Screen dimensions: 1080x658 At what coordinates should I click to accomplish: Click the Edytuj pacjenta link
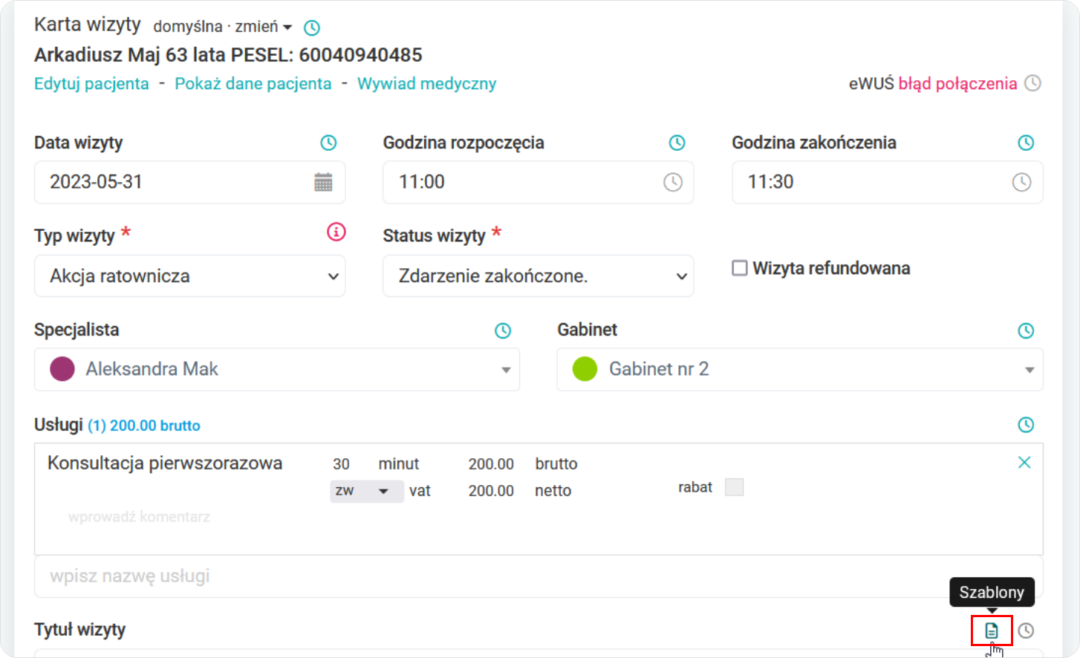pyautogui.click(x=91, y=83)
